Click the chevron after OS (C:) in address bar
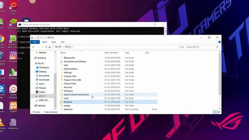This screenshot has width=249, height=140. click(73, 47)
